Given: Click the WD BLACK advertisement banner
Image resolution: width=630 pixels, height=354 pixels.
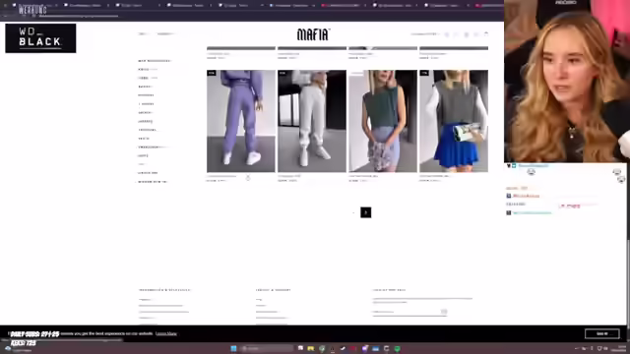Looking at the screenshot, I should click(40, 38).
